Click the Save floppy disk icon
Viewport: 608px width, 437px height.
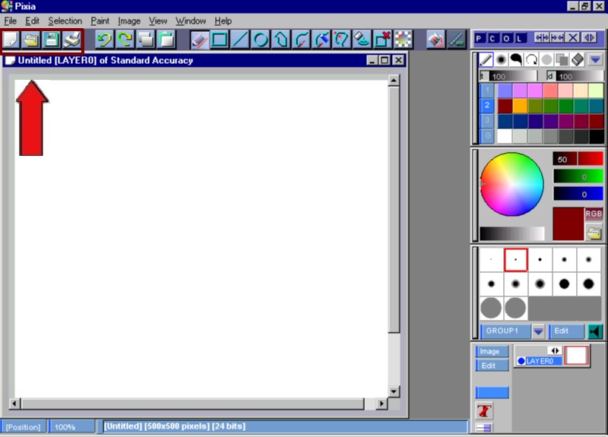51,40
